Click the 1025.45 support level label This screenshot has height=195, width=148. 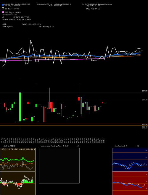(x=145, y=124)
